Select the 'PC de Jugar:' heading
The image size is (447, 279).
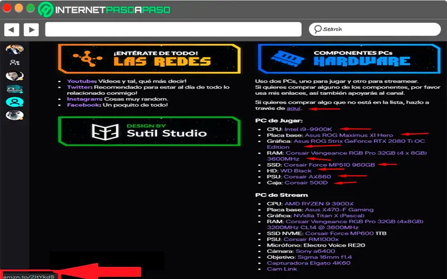[279, 121]
